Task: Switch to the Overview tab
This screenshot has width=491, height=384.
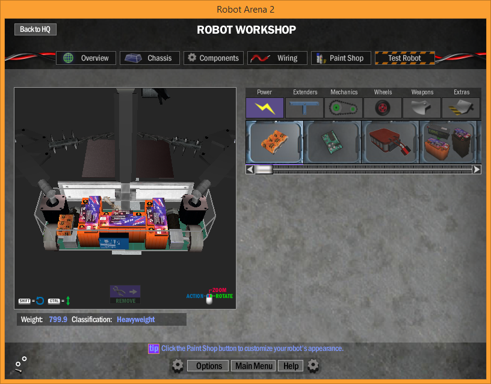Action: tap(86, 58)
